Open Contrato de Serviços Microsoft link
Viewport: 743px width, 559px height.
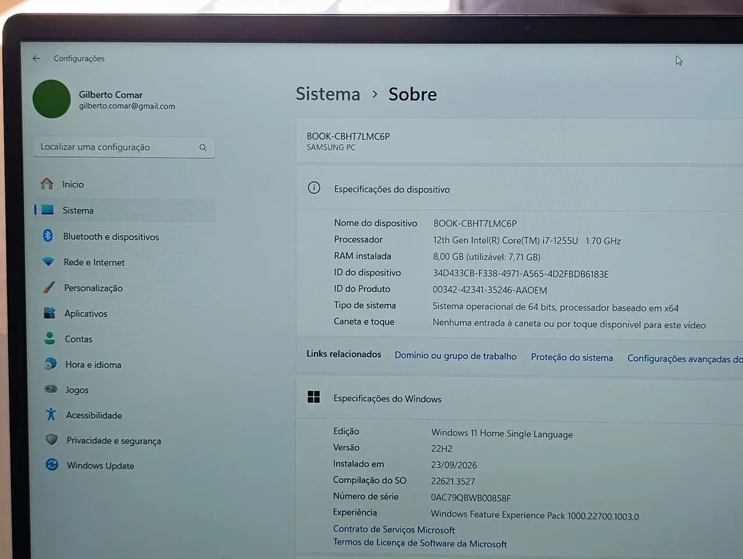click(x=394, y=529)
